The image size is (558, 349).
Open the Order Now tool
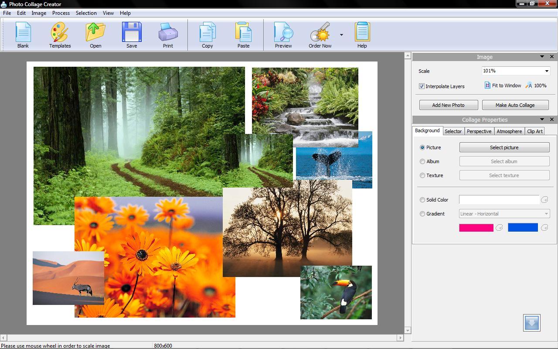tap(320, 35)
